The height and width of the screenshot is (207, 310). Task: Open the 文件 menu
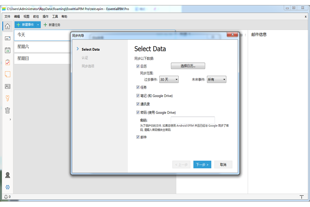[x=7, y=17]
